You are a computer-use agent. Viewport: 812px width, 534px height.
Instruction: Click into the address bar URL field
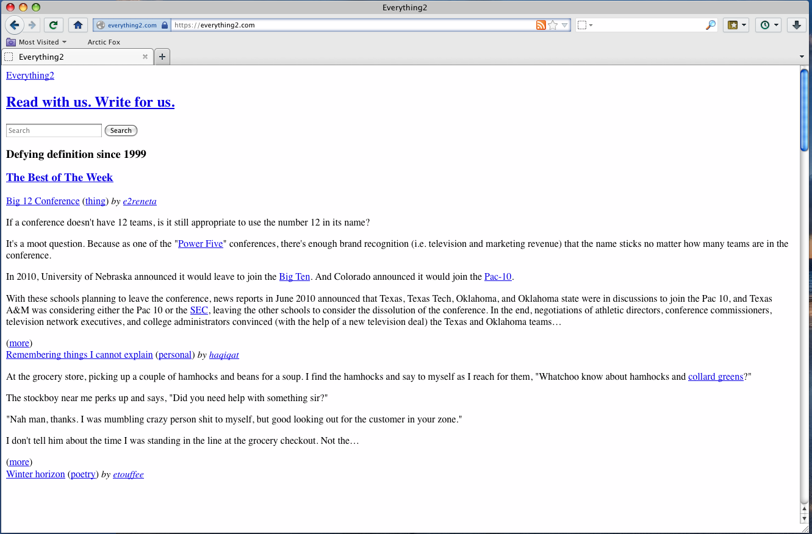pos(353,25)
